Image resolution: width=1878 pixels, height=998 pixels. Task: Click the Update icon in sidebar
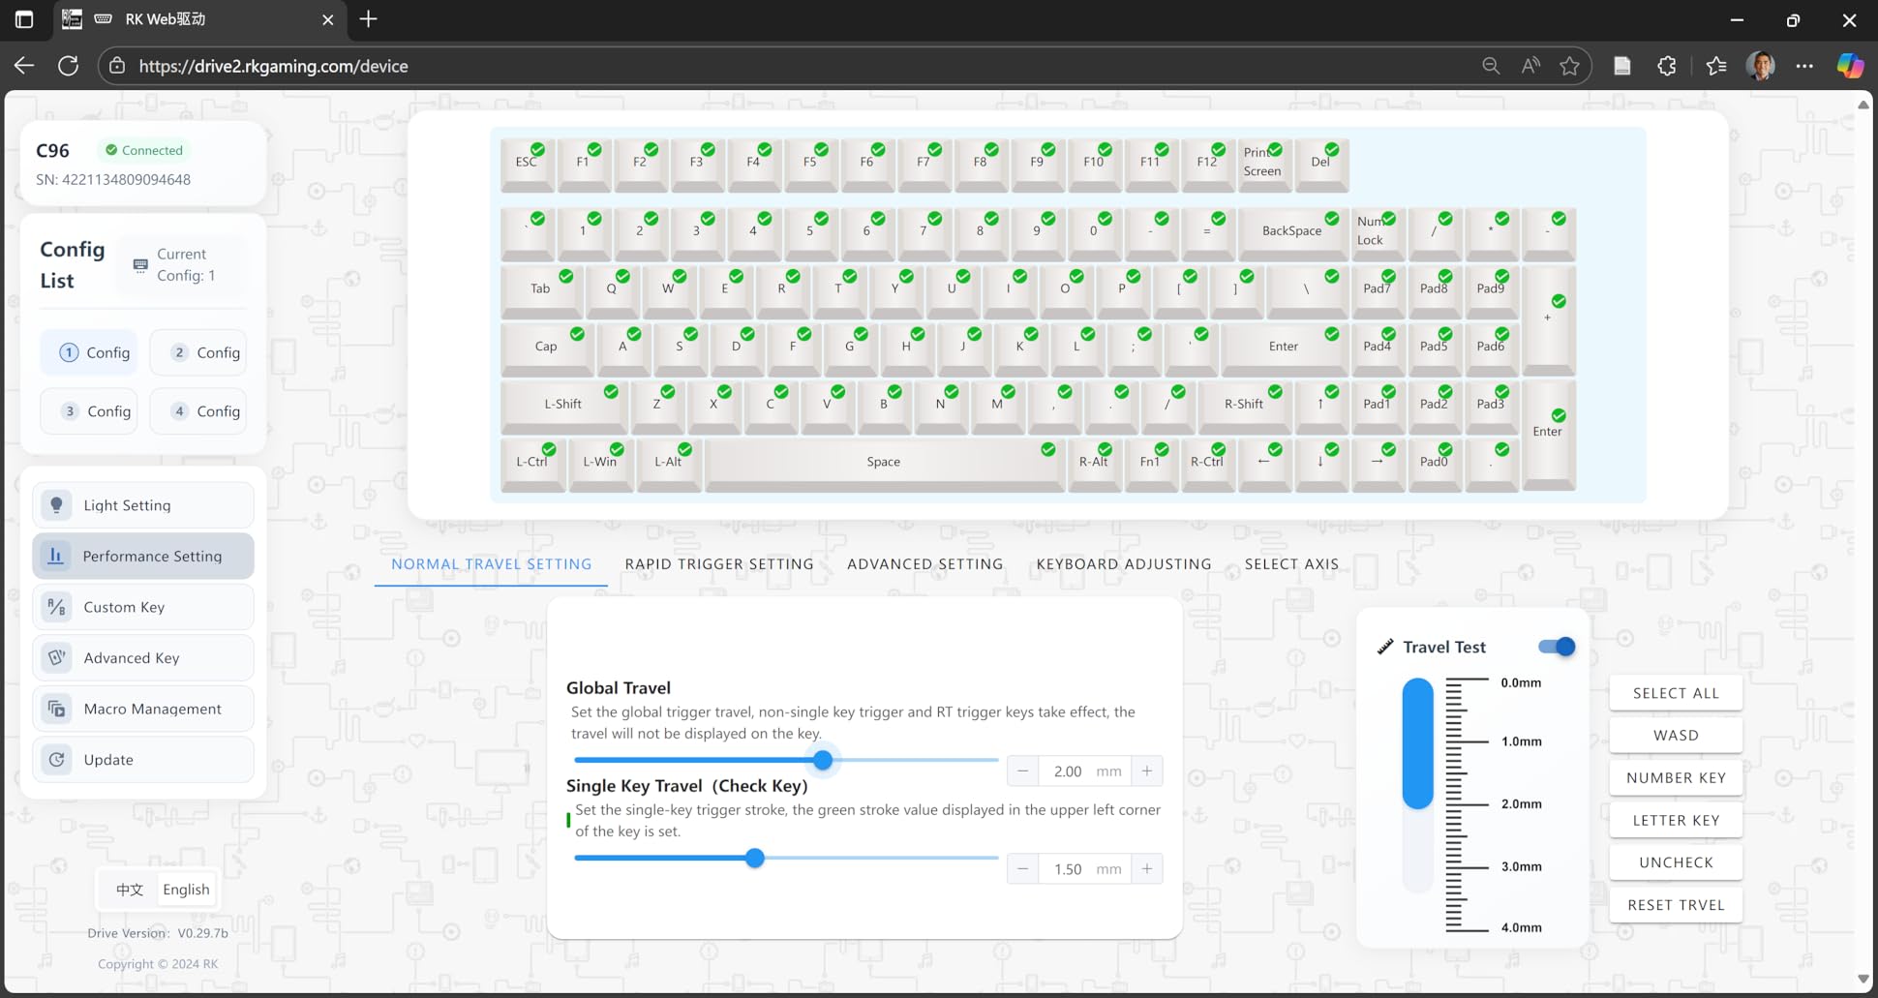[x=56, y=759]
